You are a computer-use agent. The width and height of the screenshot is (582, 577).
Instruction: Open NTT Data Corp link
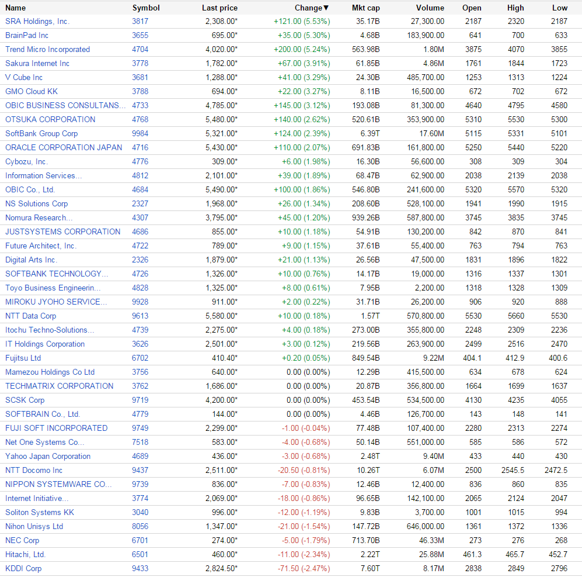30,316
